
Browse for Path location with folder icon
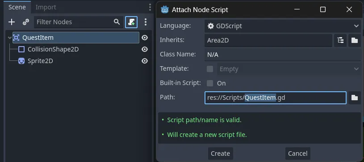click(x=355, y=98)
